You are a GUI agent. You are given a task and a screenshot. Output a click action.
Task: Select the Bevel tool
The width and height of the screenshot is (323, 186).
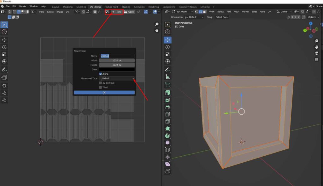click(167, 107)
